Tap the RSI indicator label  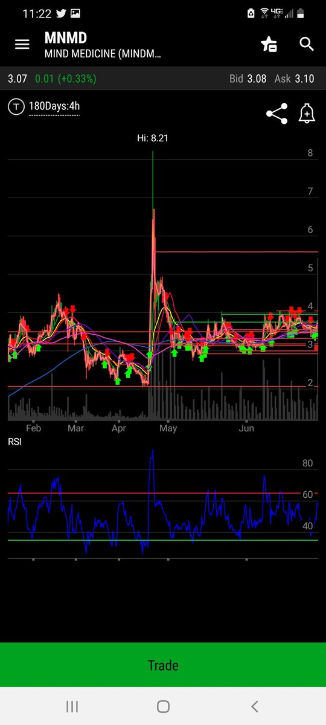click(14, 442)
